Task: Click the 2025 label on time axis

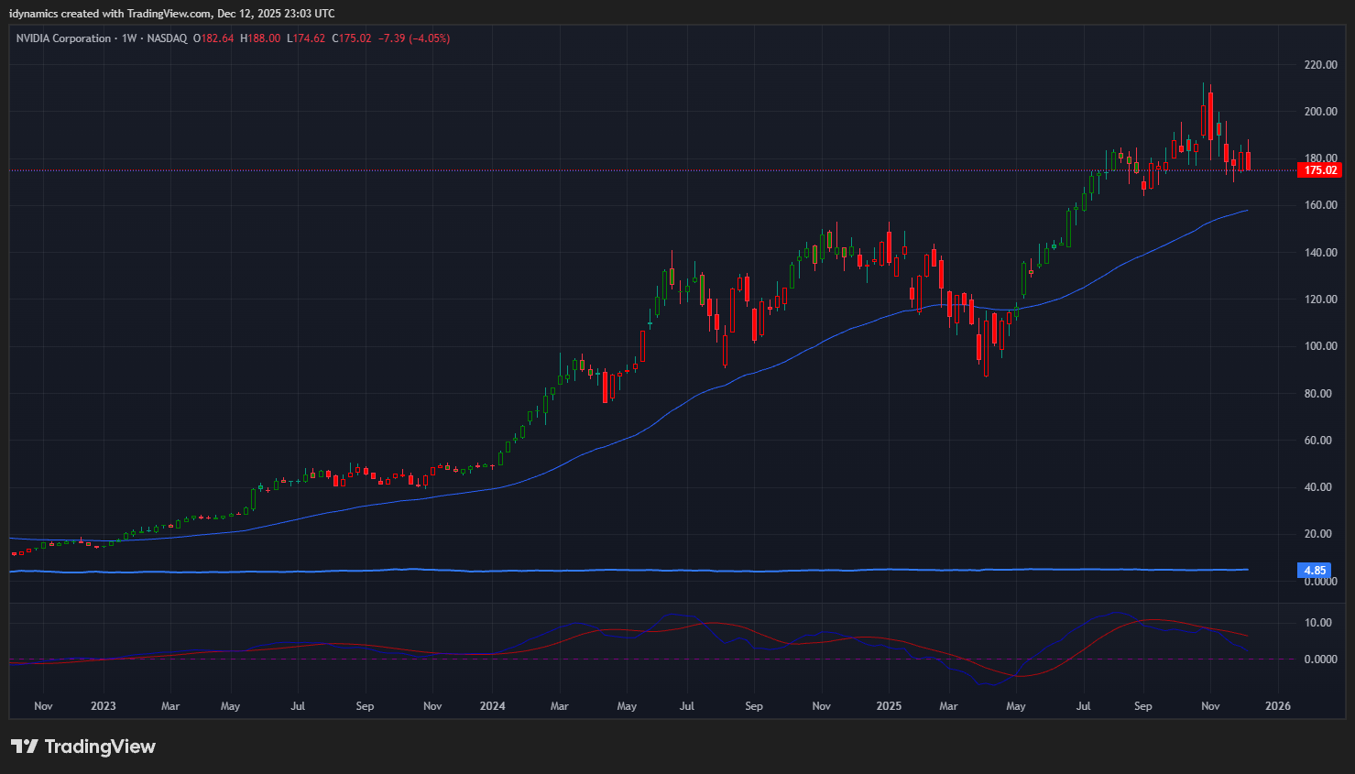Action: point(889,706)
